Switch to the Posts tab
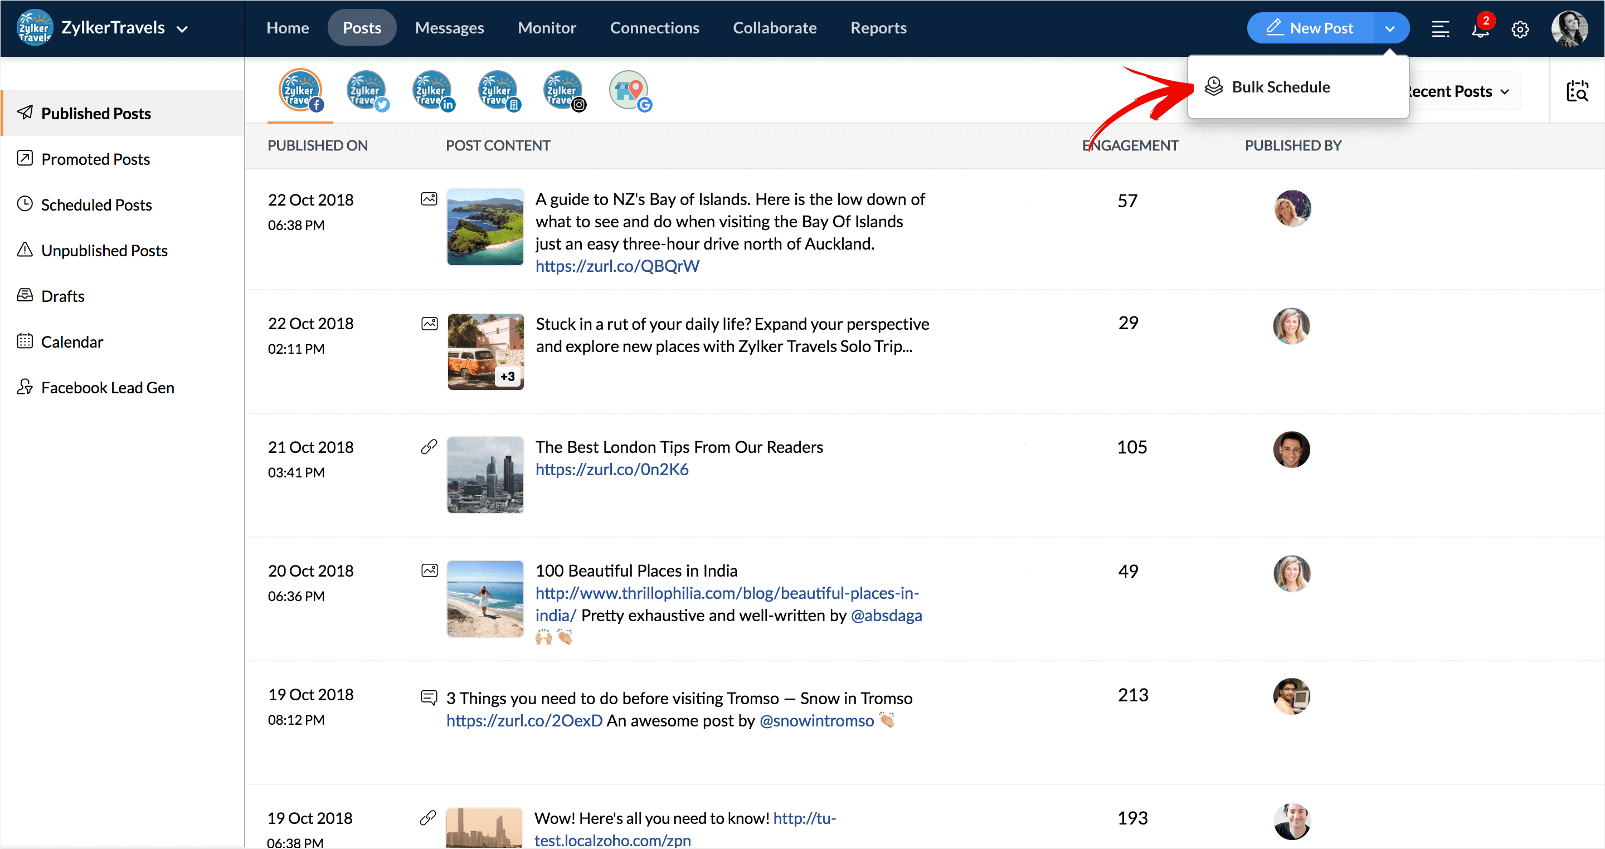1605x849 pixels. 361,28
